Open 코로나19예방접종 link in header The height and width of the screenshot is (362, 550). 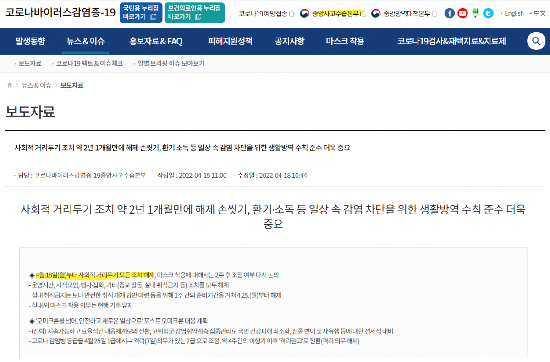[x=266, y=14]
